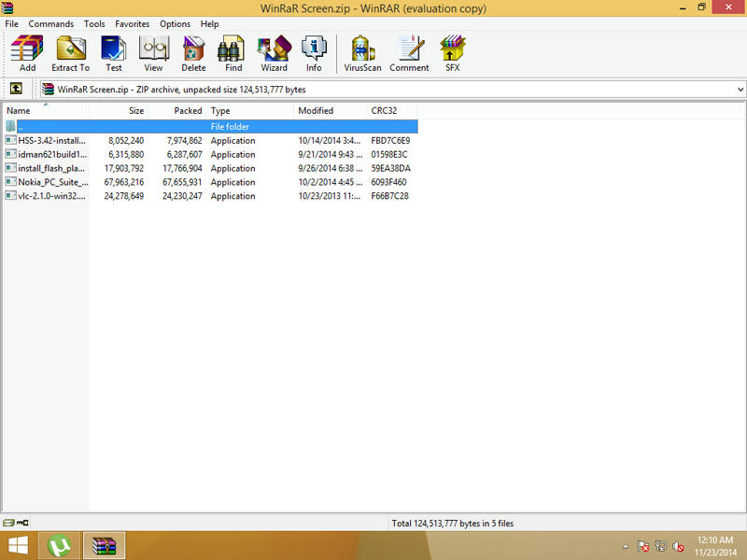
Task: Start the VirusScan tool
Action: [x=362, y=53]
